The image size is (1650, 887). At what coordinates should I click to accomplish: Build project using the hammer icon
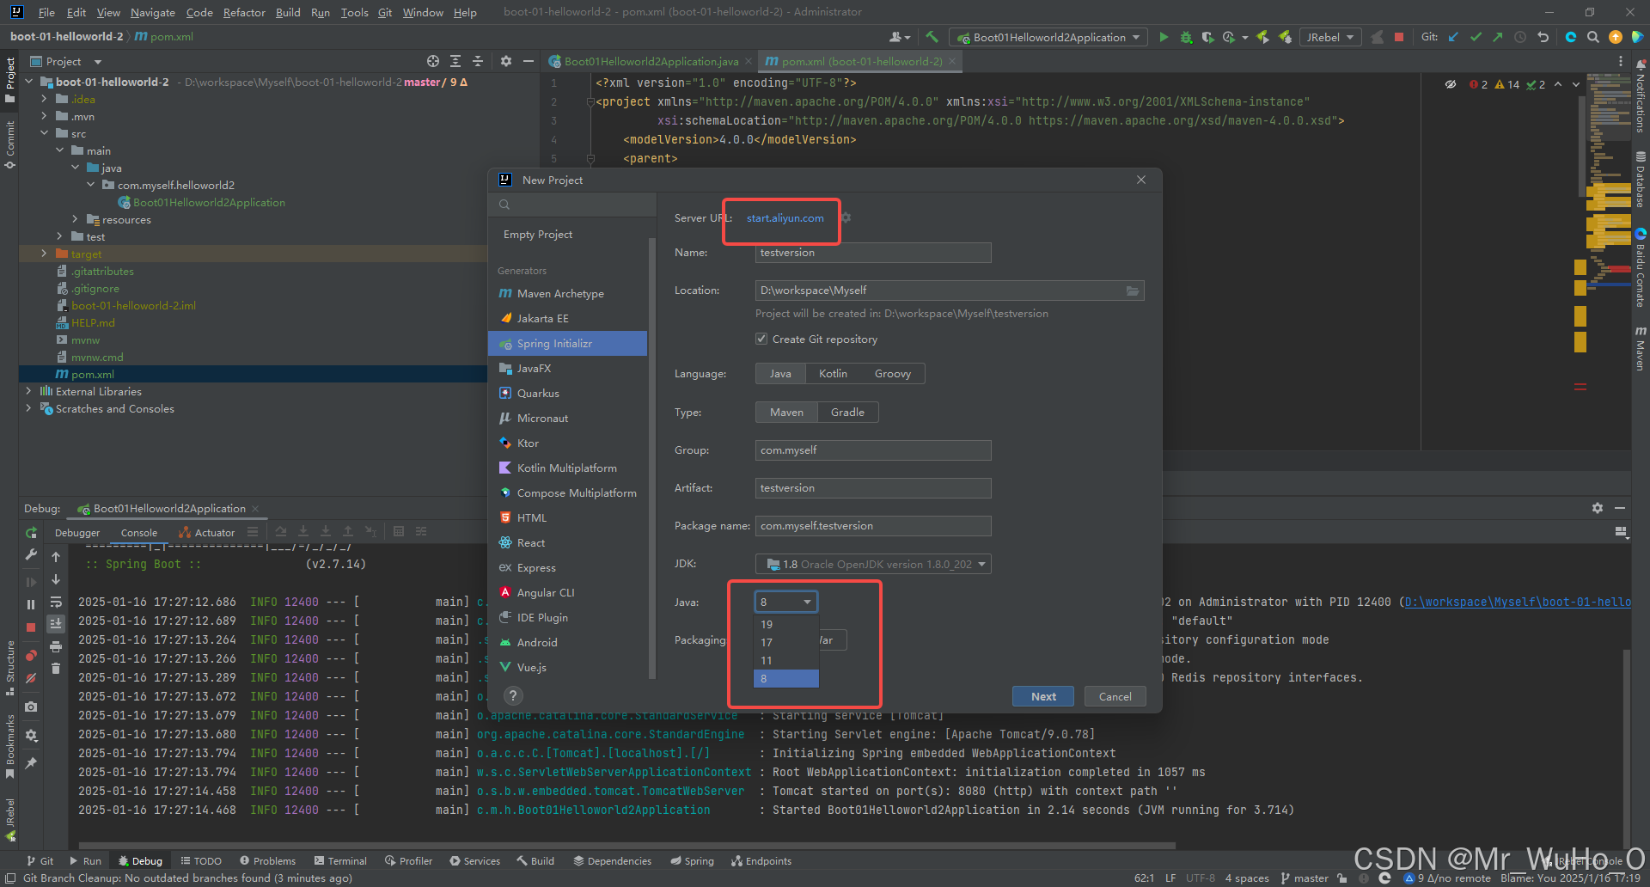tap(932, 37)
